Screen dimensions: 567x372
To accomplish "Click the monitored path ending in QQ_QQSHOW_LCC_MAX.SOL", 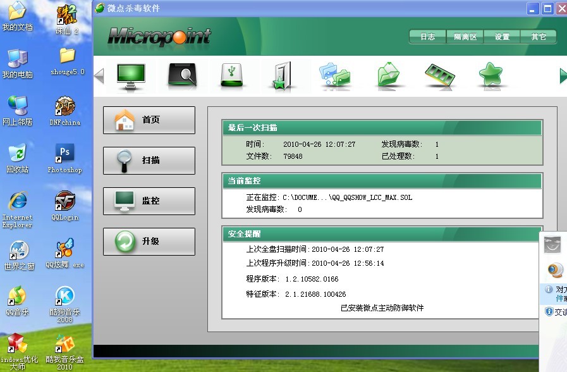I will pos(348,197).
